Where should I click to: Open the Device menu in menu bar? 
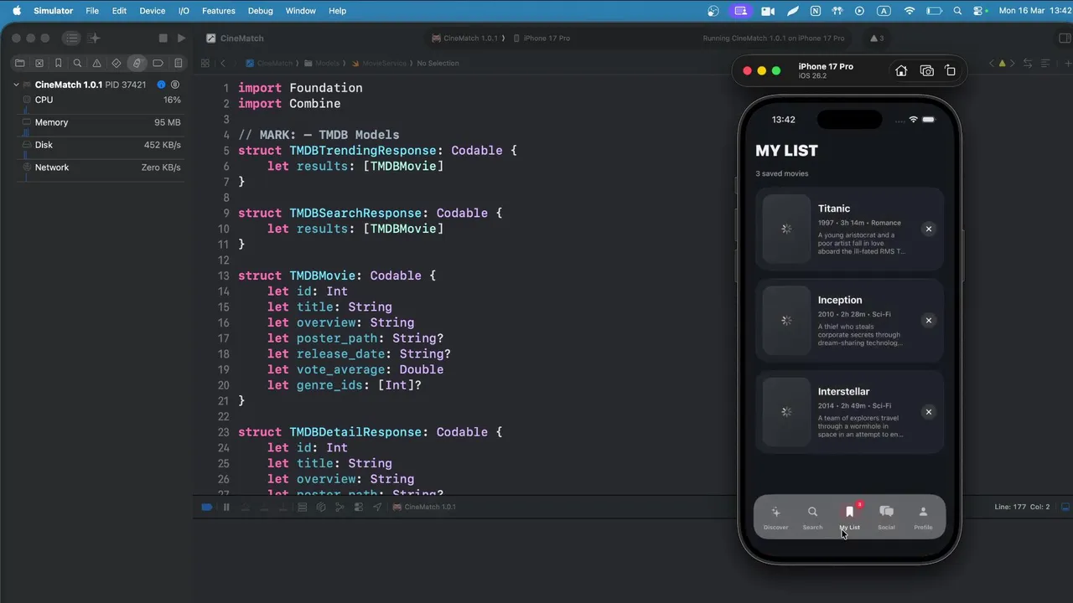coord(152,11)
